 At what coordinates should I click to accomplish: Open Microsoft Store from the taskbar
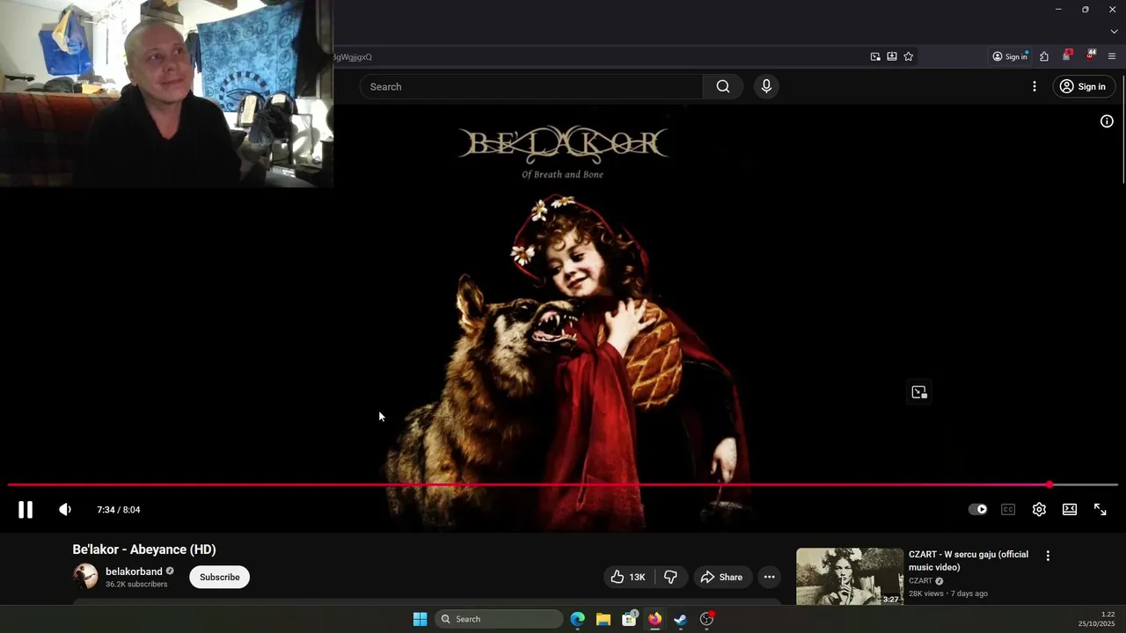coord(629,619)
